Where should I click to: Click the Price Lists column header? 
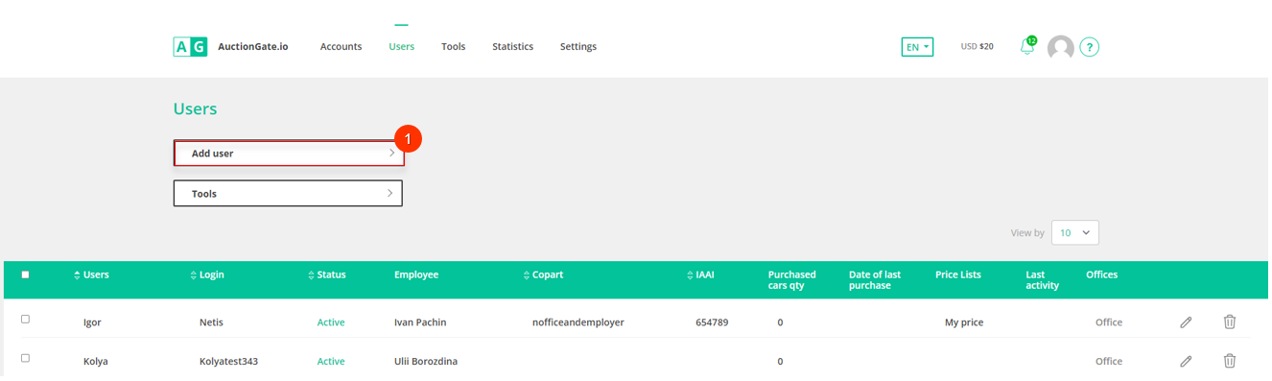coord(958,274)
